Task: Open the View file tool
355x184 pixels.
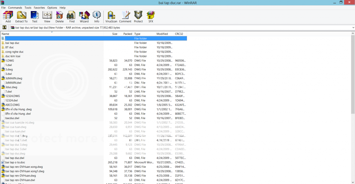Action: tap(47, 17)
